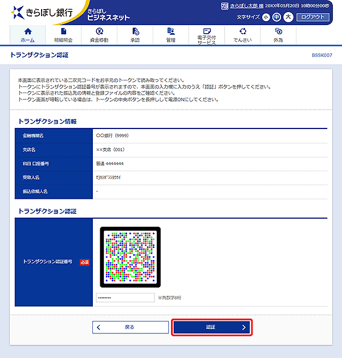Click the ××支店（001）value
The image size is (342, 358).
111,150
